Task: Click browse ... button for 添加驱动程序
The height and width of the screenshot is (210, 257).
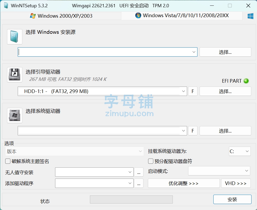Action: [139, 183]
